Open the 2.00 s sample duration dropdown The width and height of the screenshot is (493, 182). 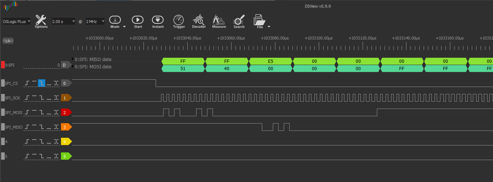coord(63,22)
